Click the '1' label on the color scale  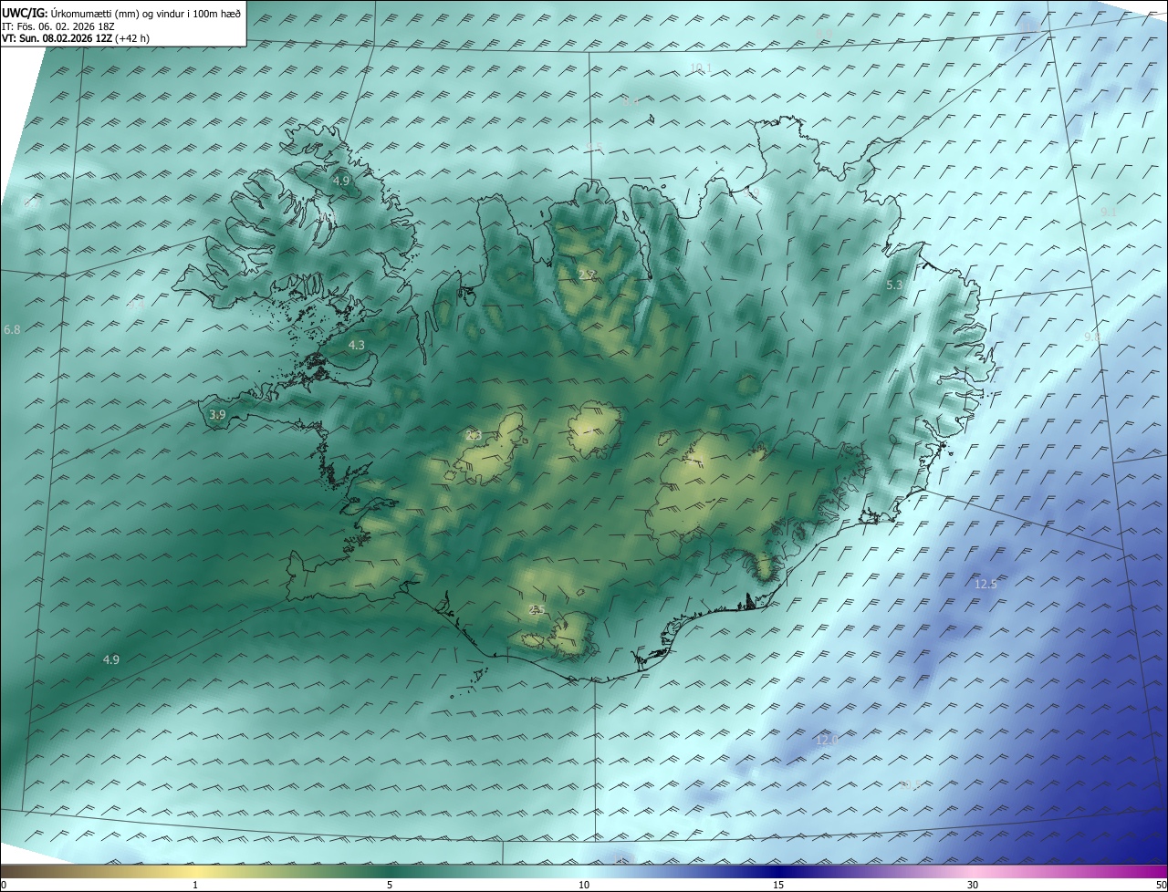click(195, 885)
